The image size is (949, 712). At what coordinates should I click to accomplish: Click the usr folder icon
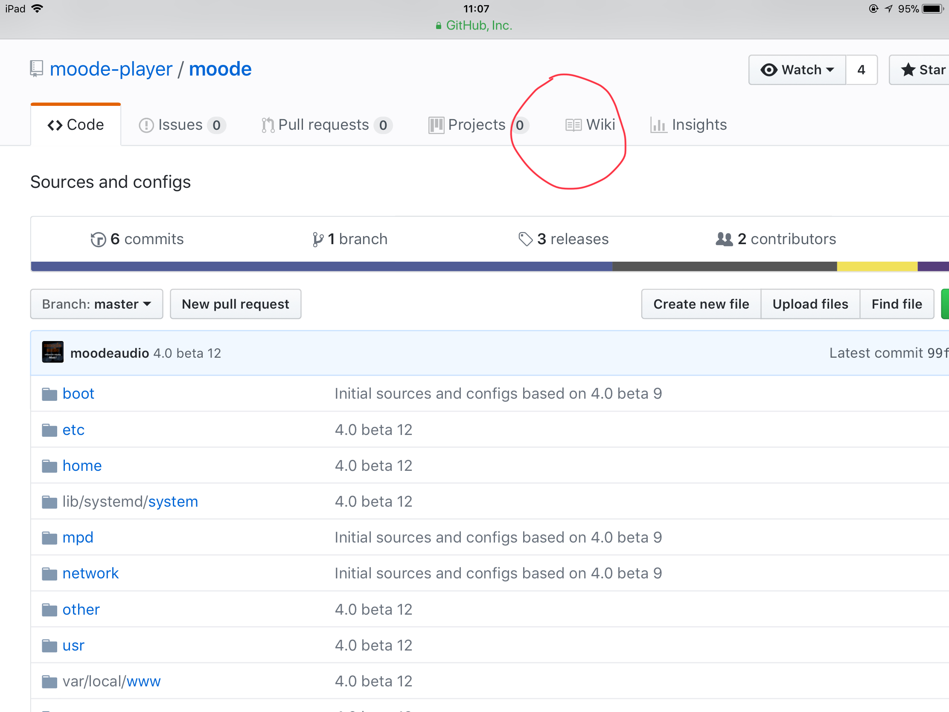tap(49, 646)
